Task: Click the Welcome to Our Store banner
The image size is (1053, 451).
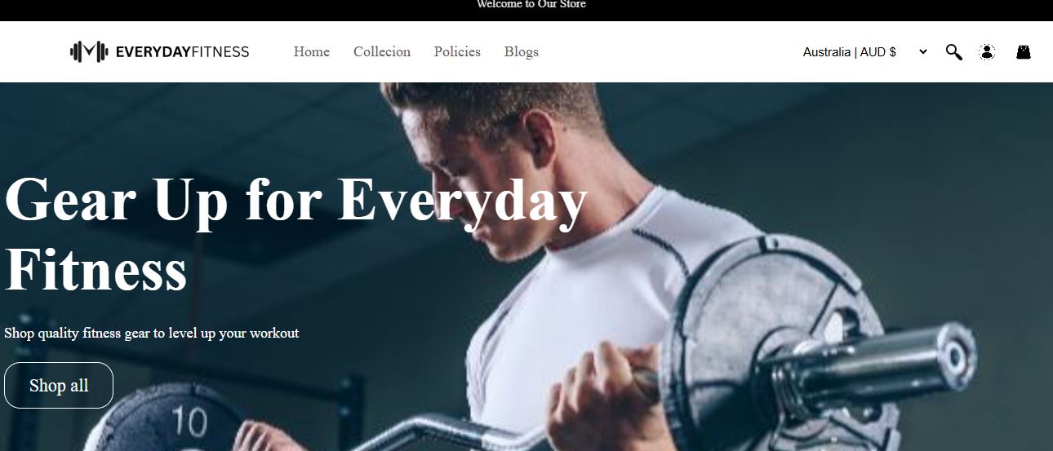Action: [531, 5]
